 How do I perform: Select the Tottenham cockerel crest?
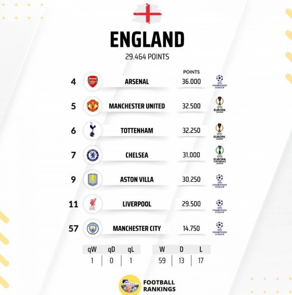tap(93, 130)
